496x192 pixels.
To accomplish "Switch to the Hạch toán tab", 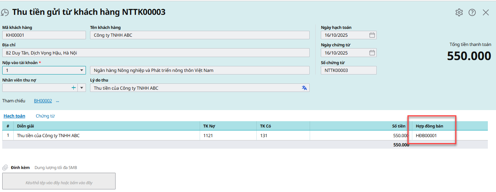I will click(x=14, y=116).
